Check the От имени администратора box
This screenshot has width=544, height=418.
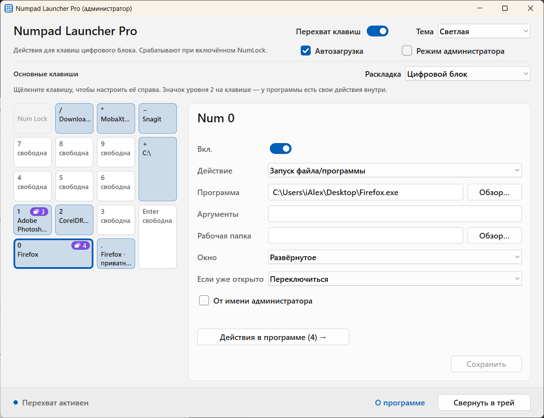coord(204,300)
